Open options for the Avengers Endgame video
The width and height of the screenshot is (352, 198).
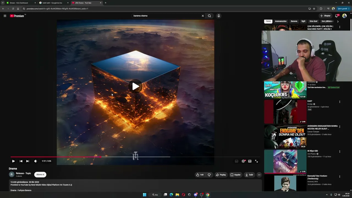[x=340, y=127]
